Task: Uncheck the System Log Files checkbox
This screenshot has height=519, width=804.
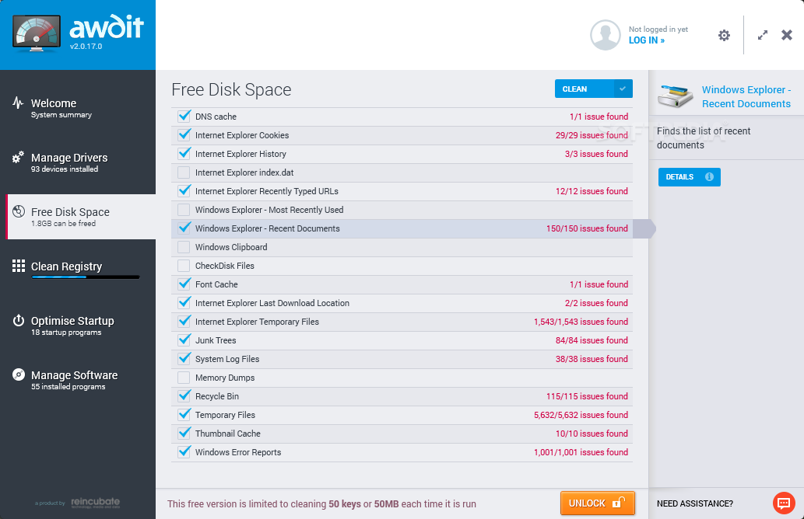Action: coord(184,359)
